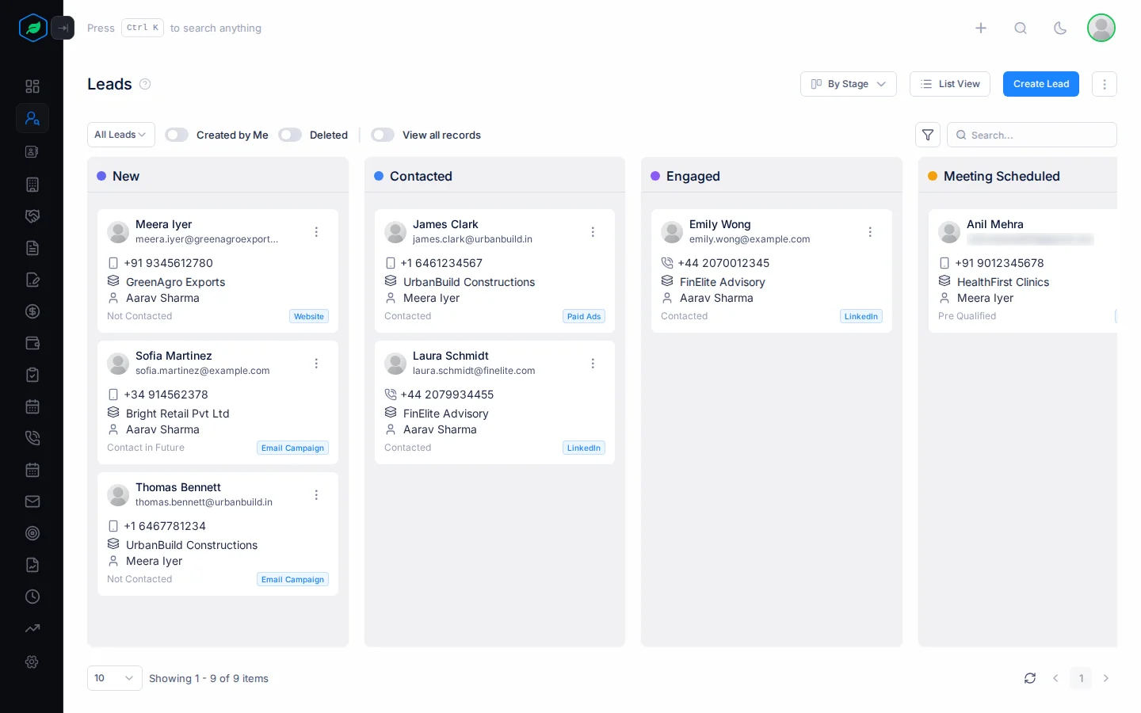Open the settings gear icon in sidebar
Image resolution: width=1141 pixels, height=713 pixels.
click(32, 662)
